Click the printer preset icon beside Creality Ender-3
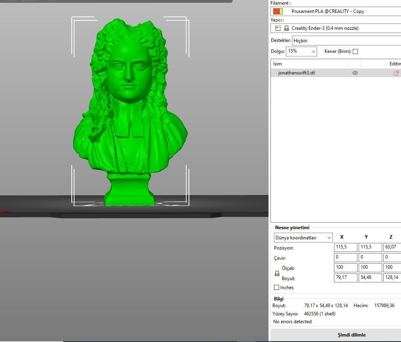Screen dimensions: 401x342 (x=278, y=28)
